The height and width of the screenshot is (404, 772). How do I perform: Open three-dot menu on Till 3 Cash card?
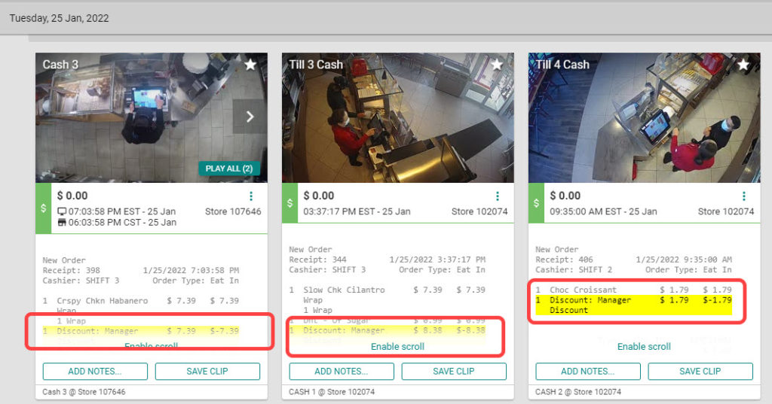(497, 196)
